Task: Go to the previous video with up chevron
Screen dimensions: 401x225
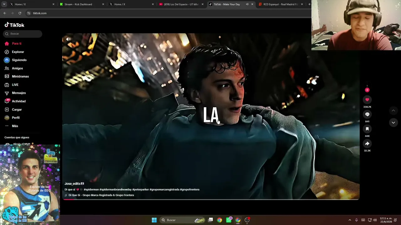Action: coord(393,111)
